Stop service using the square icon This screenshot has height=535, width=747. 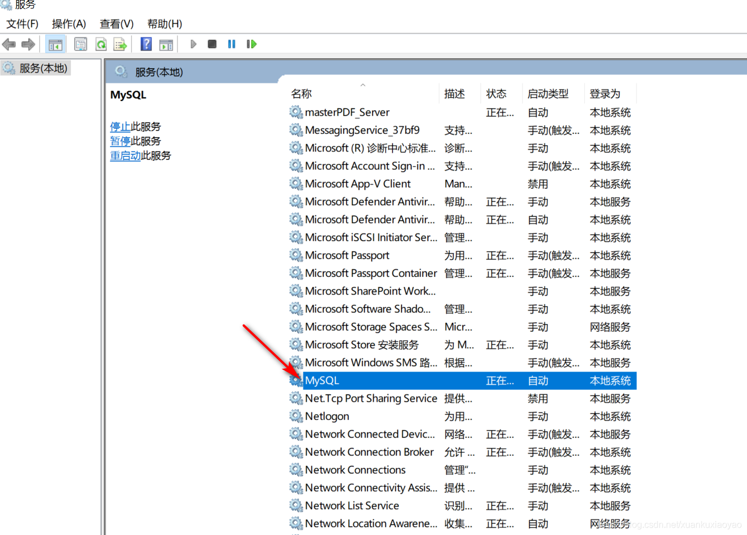click(212, 44)
